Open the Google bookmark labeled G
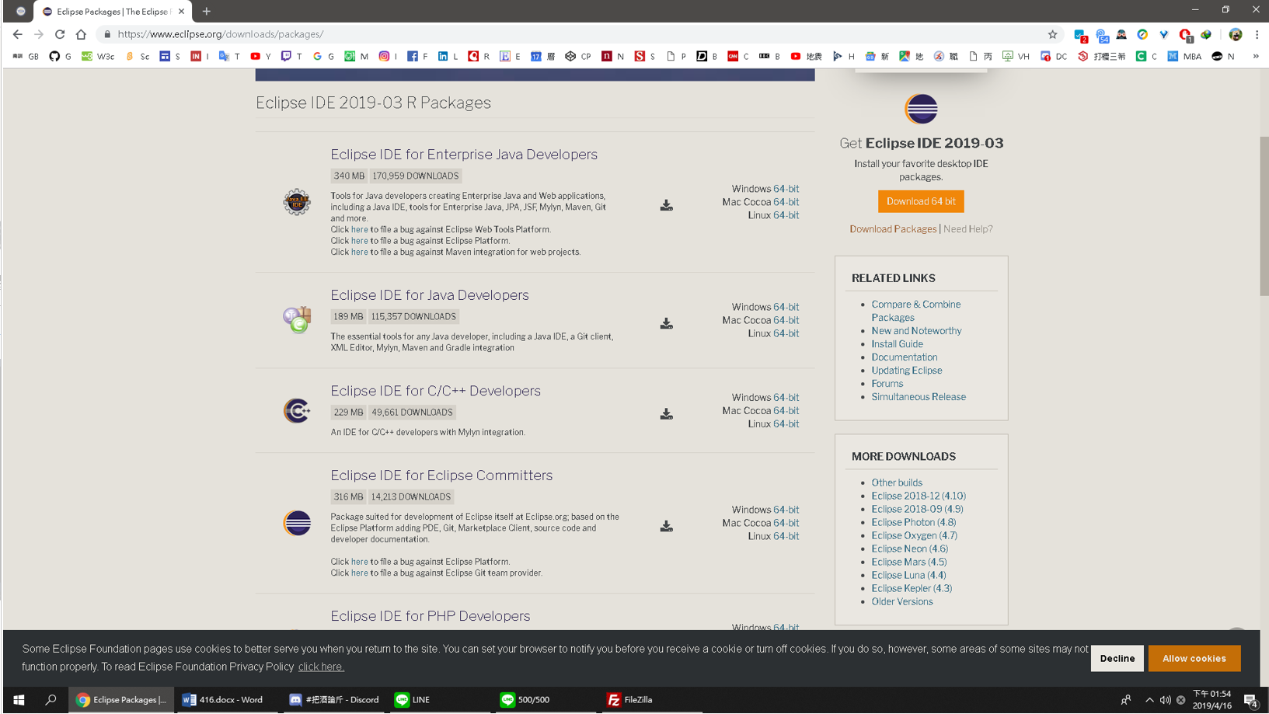The width and height of the screenshot is (1269, 714). [x=323, y=56]
